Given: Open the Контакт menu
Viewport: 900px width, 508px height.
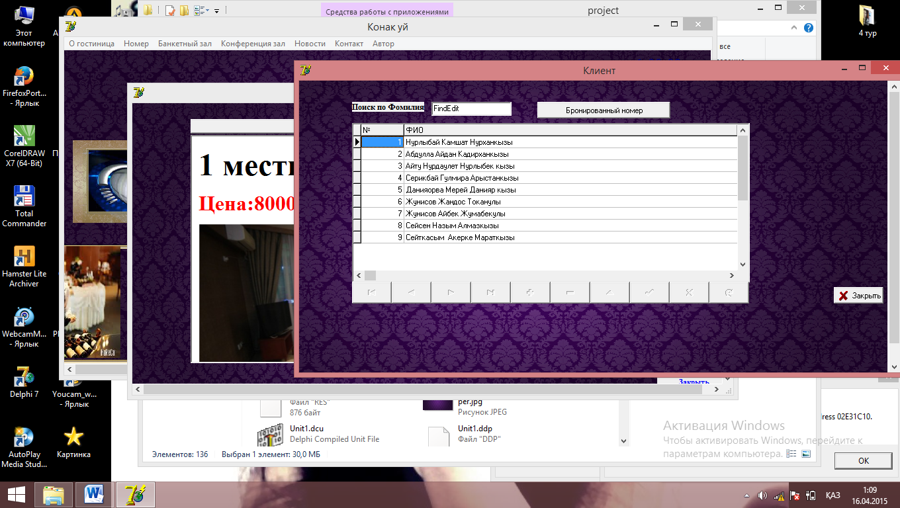Looking at the screenshot, I should (x=349, y=44).
